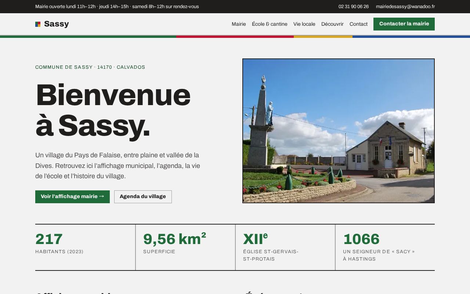Open the Mairie menu item
This screenshot has height=294, width=470.
coord(239,24)
